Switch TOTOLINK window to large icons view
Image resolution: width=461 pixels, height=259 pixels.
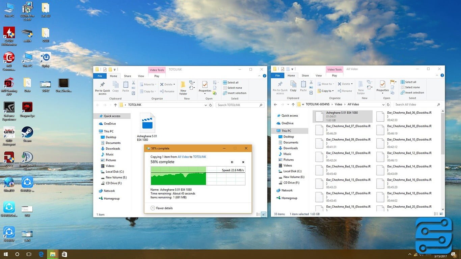[x=264, y=214]
